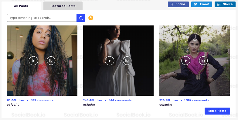Open the 113.00k likes link
This screenshot has height=120, width=238.
16,100
